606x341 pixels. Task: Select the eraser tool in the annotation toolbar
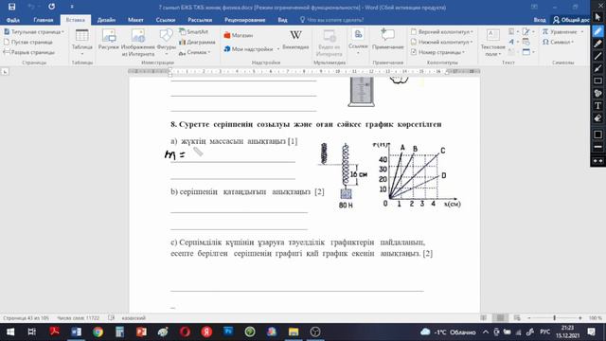[597, 117]
